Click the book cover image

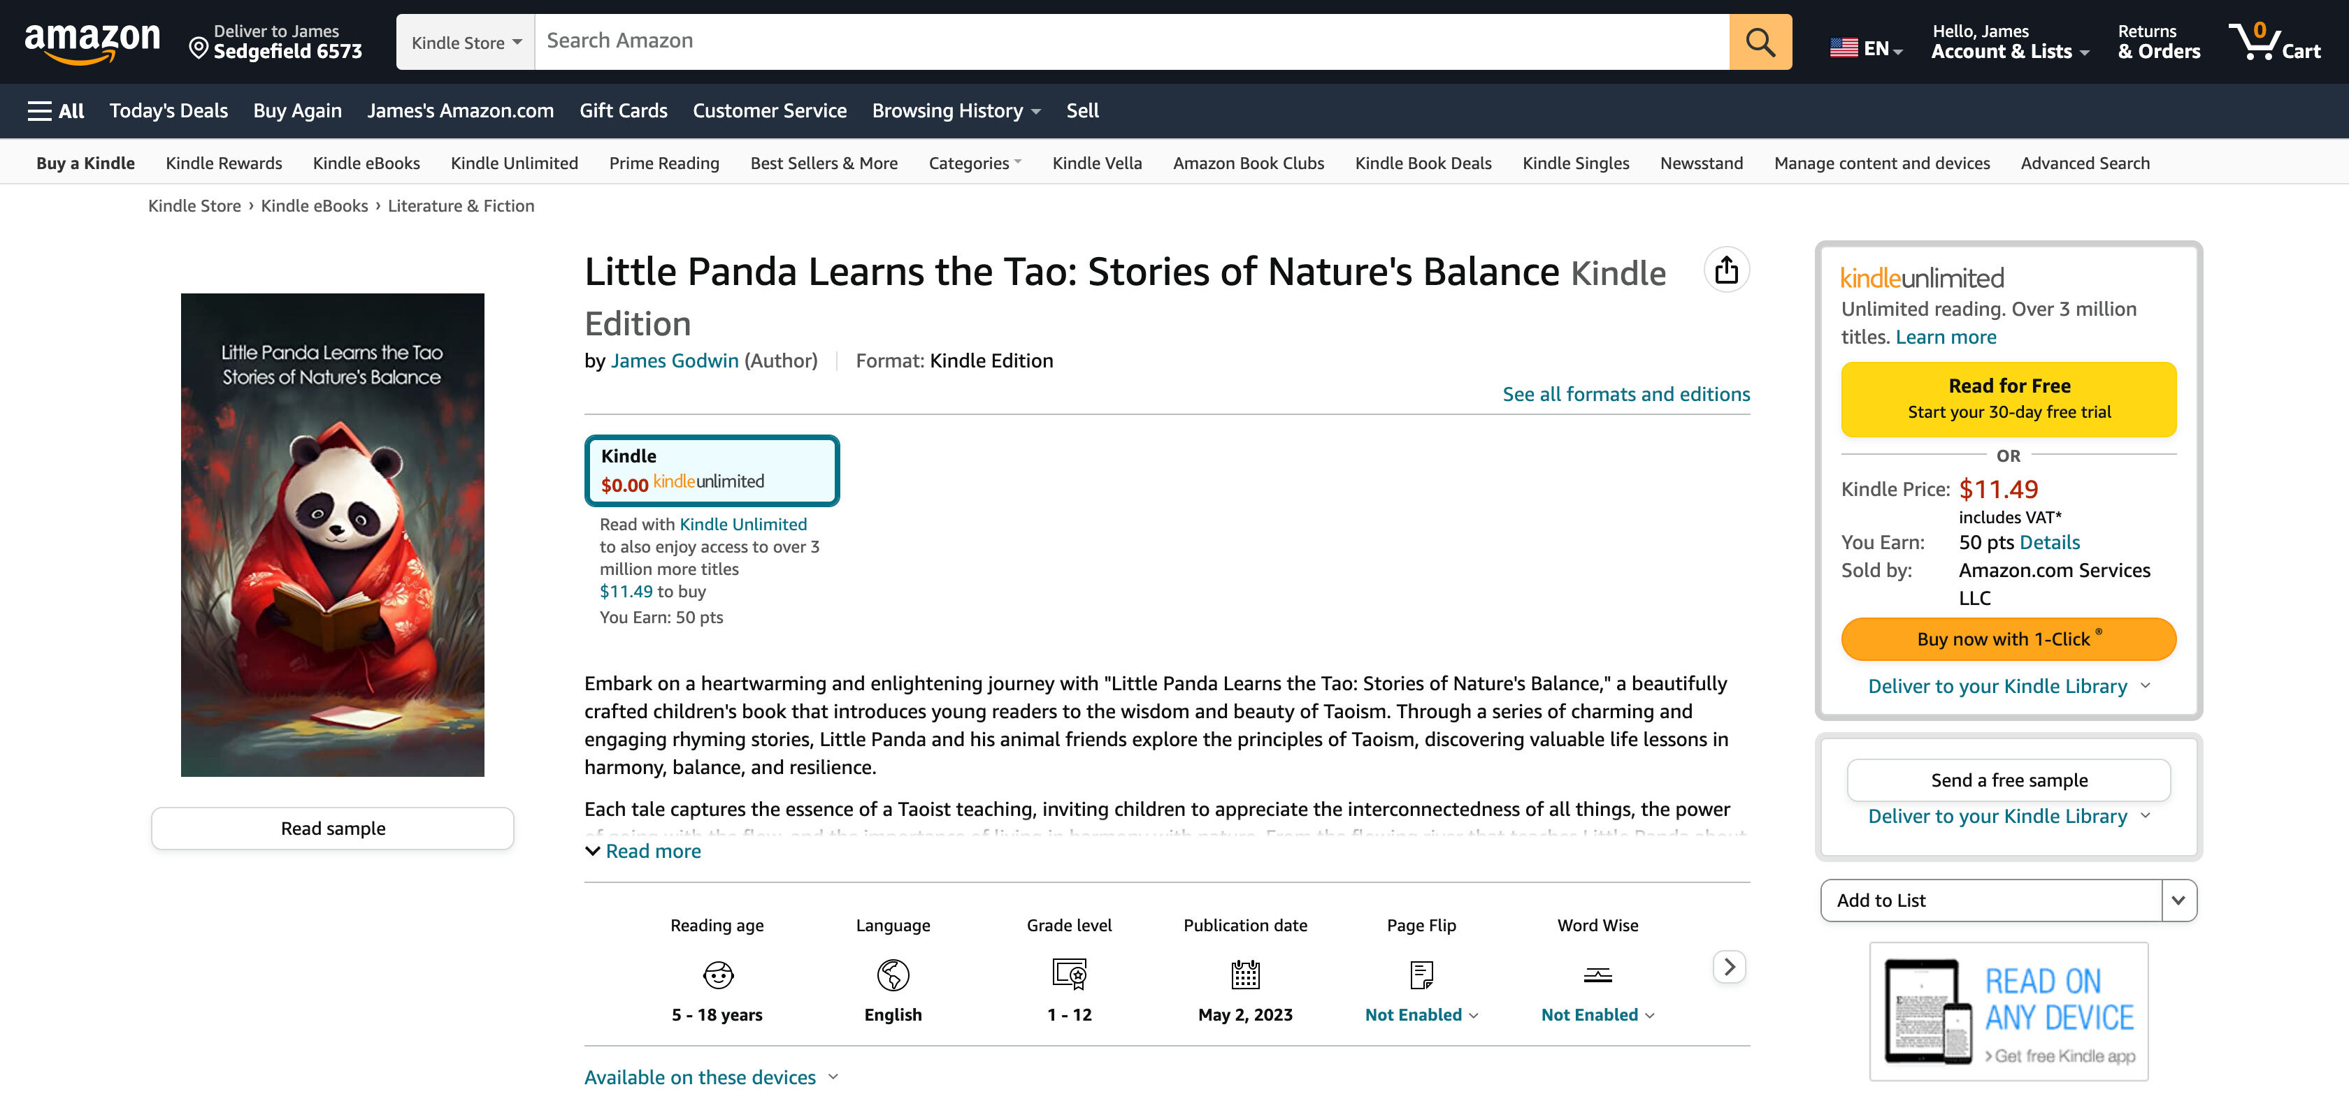pyautogui.click(x=333, y=535)
